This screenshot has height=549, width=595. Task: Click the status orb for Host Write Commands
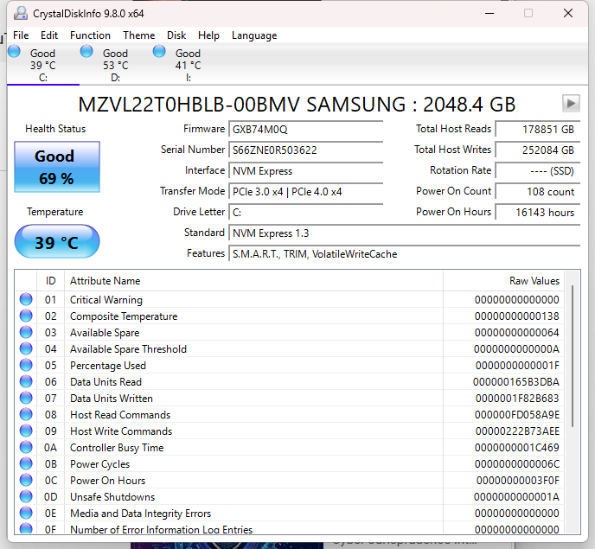click(x=26, y=431)
